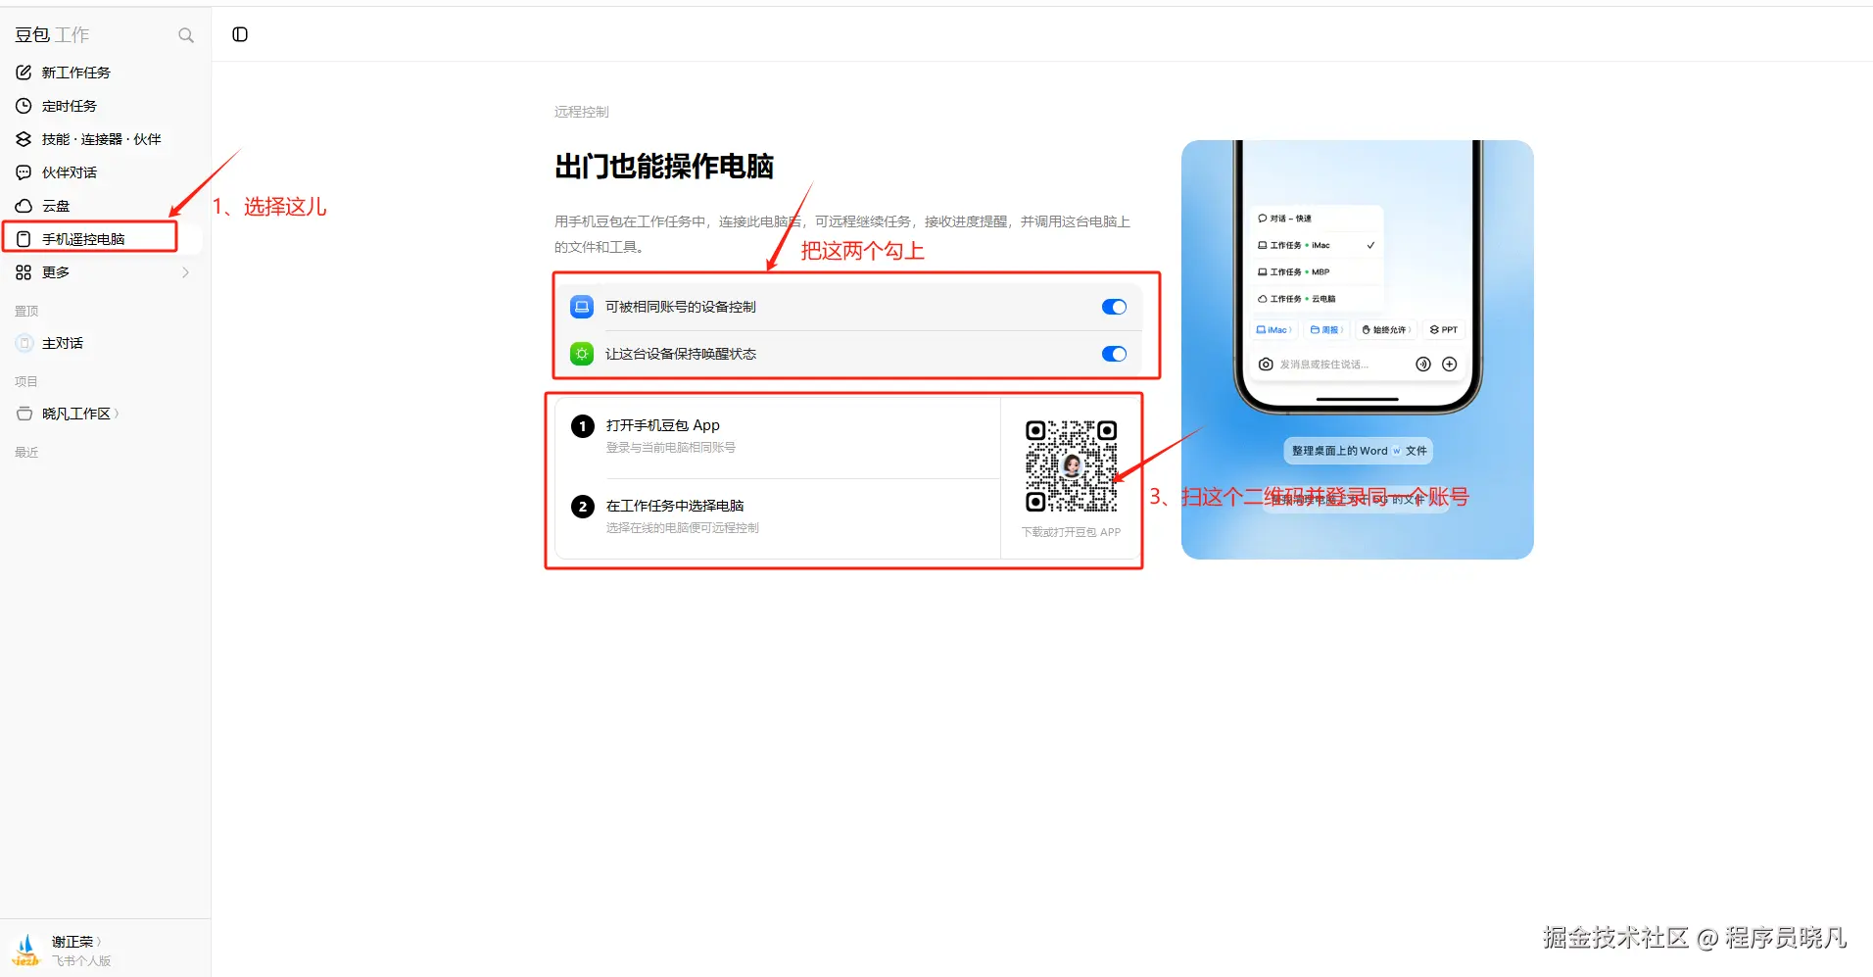Click the green icon beside 让这台设备保持唤醒状态

point(582,354)
